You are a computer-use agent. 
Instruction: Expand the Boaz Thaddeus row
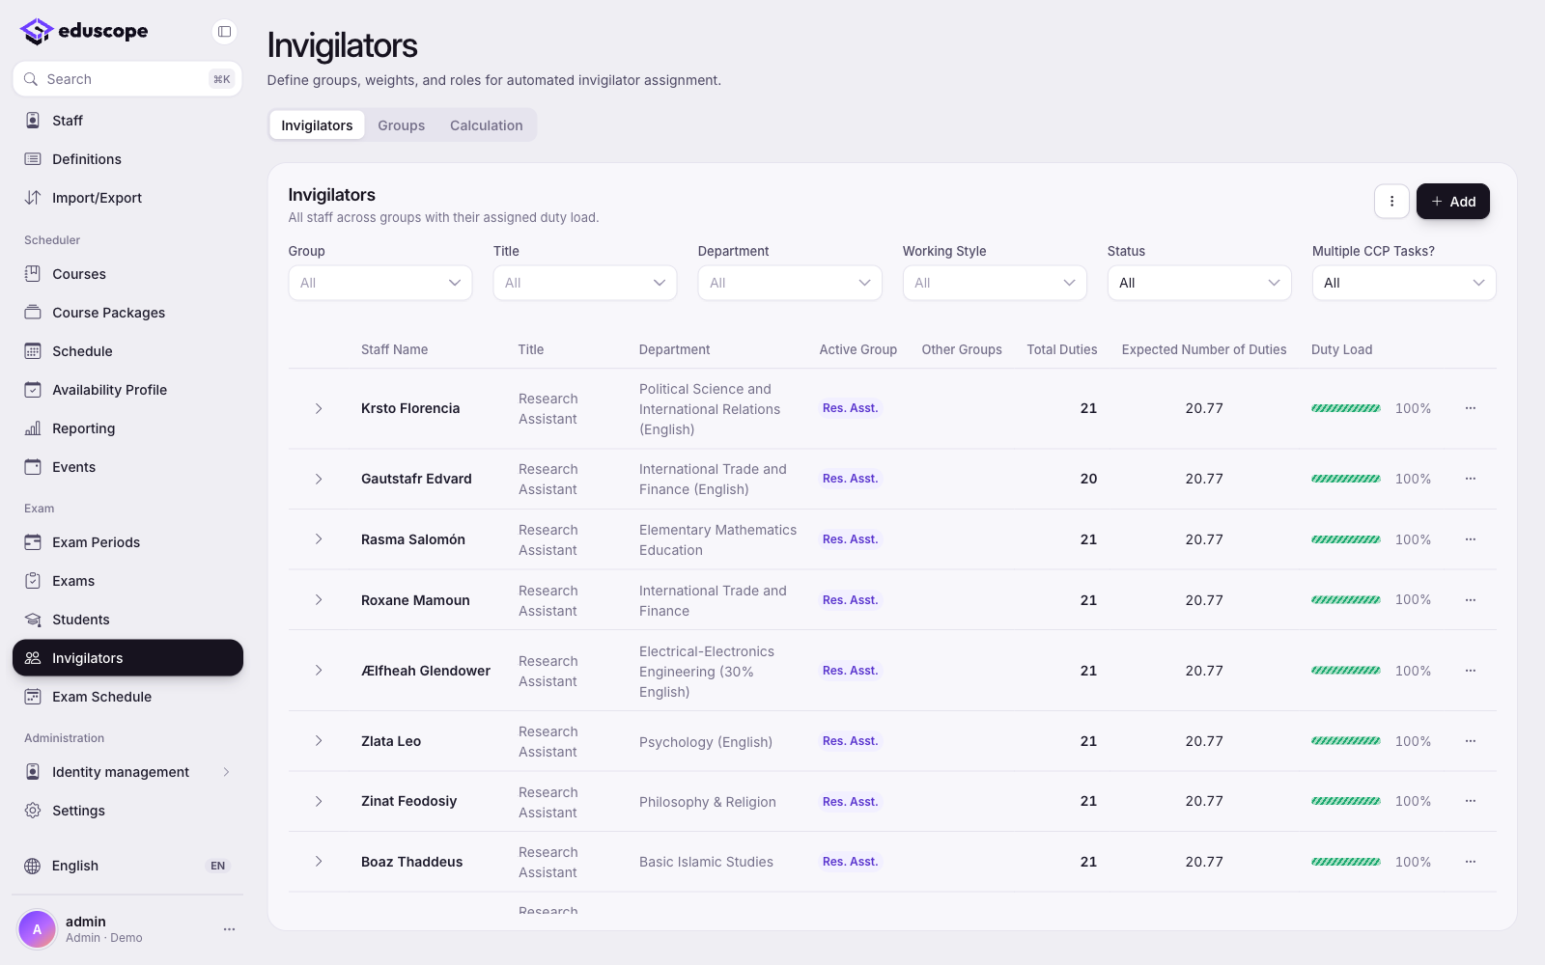point(319,862)
